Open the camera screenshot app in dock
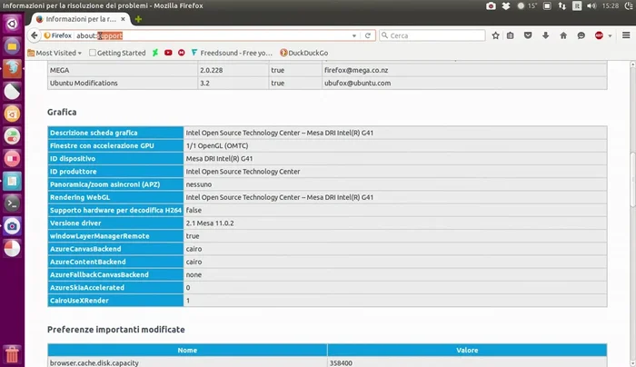 click(12, 226)
